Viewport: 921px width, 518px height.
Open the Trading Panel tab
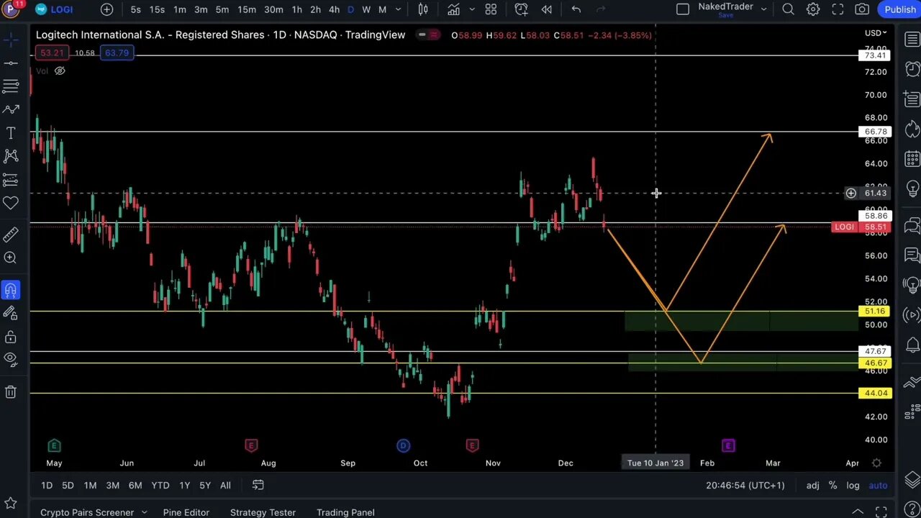click(345, 512)
